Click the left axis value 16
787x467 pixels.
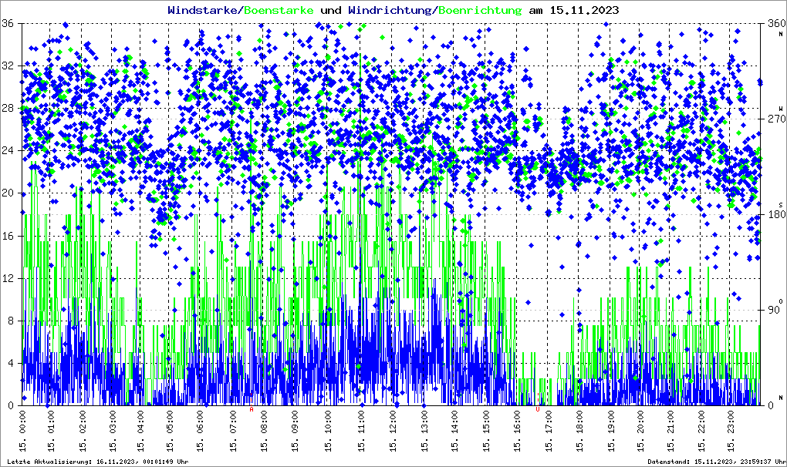click(8, 236)
